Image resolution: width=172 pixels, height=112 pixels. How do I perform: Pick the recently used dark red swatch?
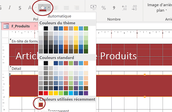tap(41, 105)
